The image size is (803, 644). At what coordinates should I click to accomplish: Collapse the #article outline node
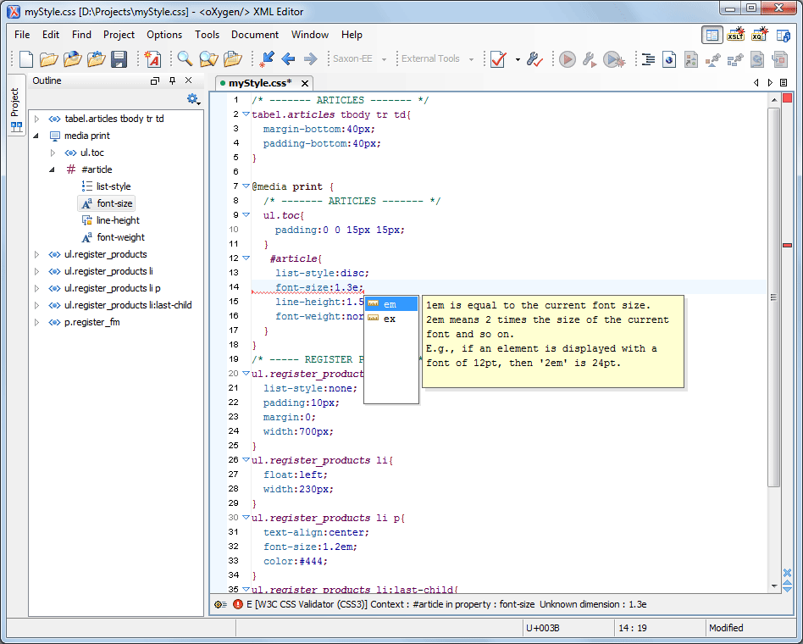[52, 169]
